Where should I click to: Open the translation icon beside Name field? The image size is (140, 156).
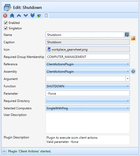coord(127,35)
